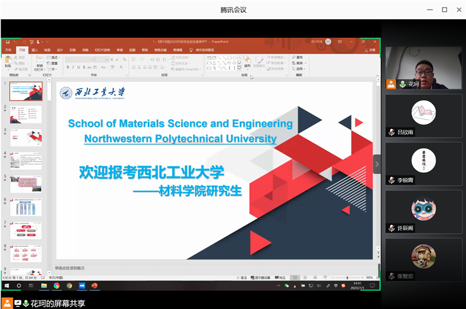
Task: Click 李锐霄's muted microphone icon
Action: [391, 180]
